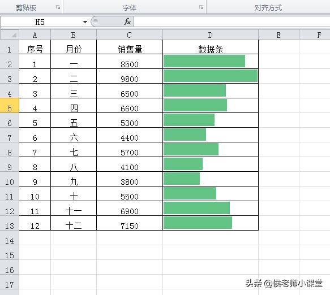330x295 pixels.
Task: Click the 剪贴板 group label
Action: point(26,8)
